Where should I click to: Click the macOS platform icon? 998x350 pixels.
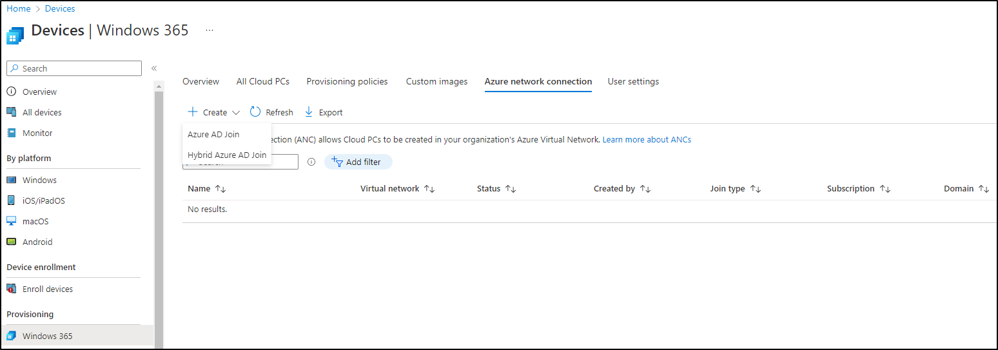point(11,221)
